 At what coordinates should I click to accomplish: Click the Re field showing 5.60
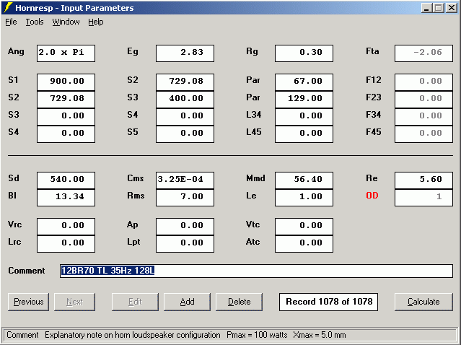[x=423, y=180]
